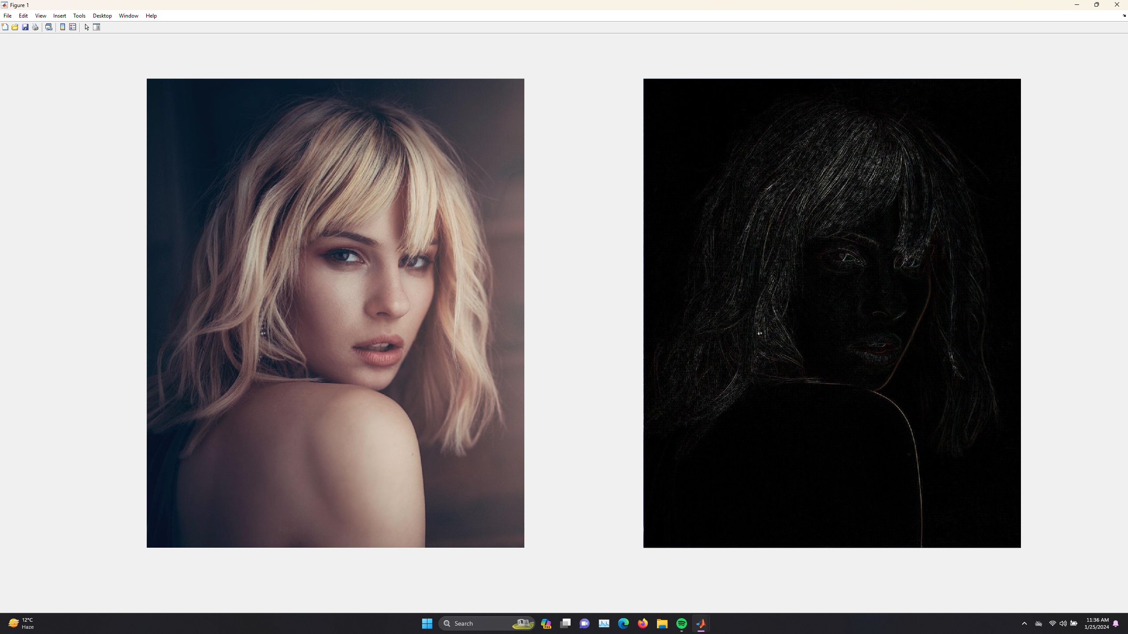Open the Insert menu

point(59,16)
